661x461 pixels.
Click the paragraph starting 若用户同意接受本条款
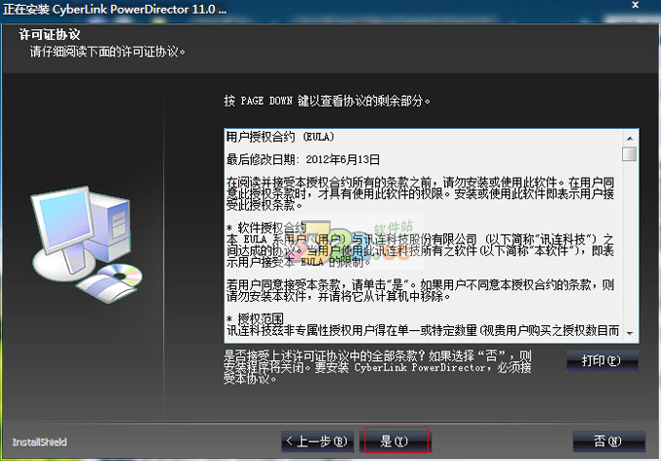420,290
